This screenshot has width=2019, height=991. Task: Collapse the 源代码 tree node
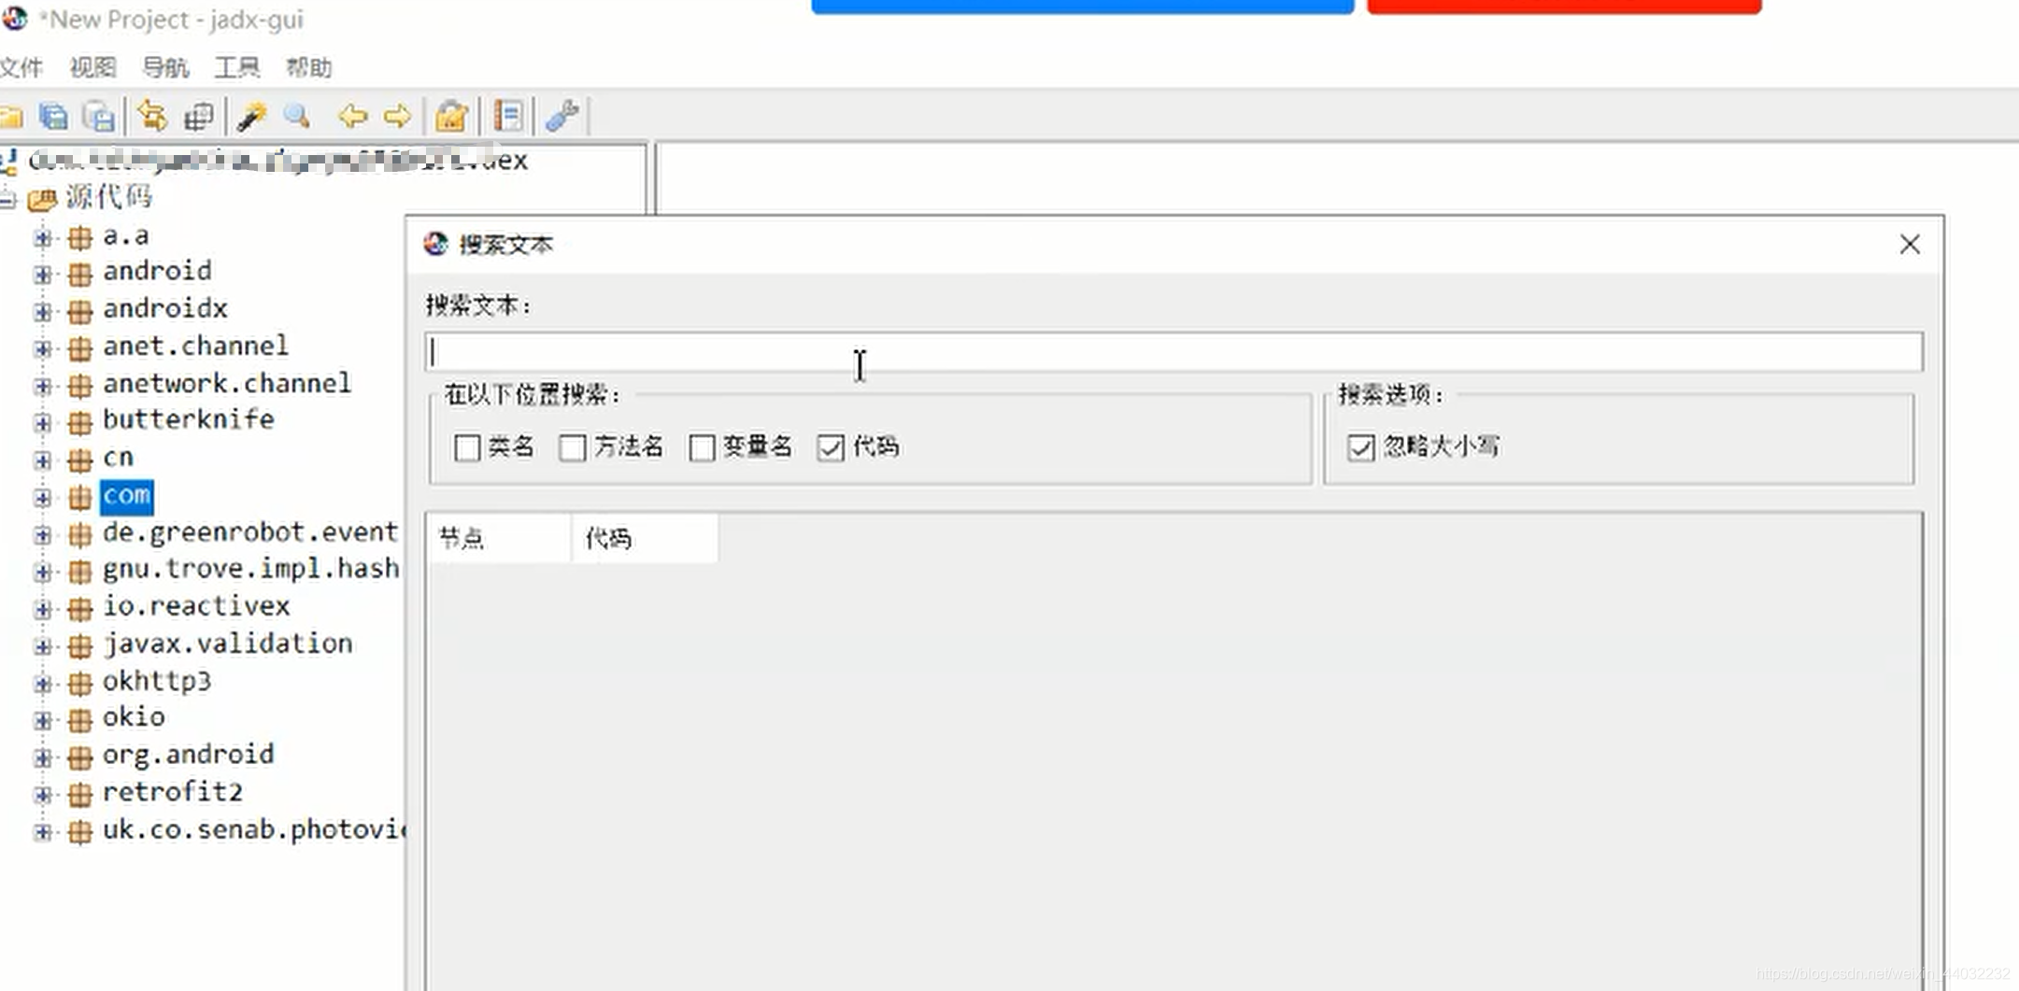click(7, 199)
